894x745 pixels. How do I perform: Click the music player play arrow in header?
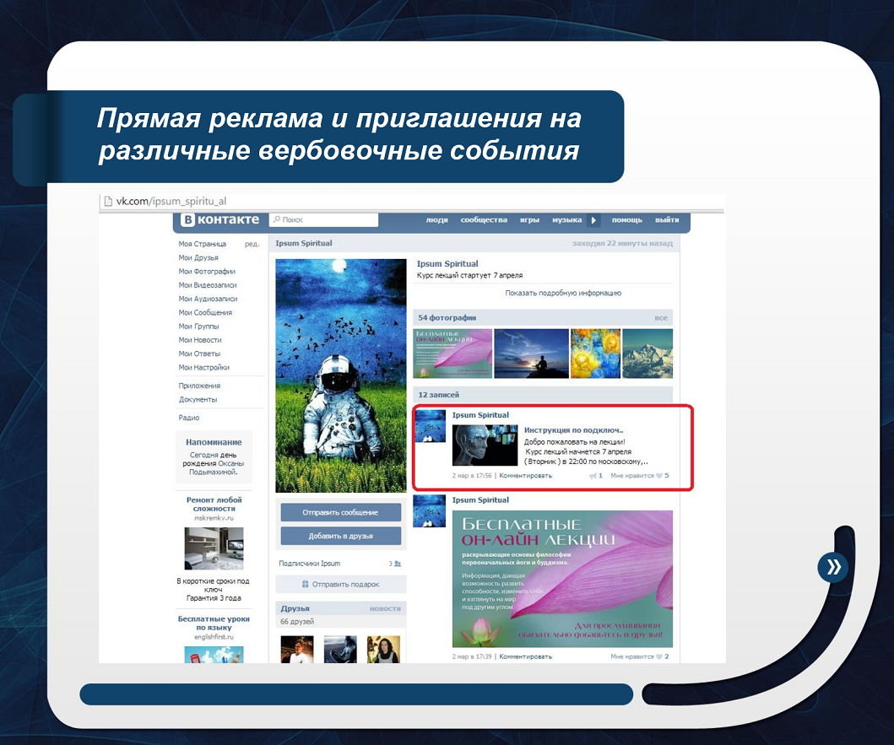593,220
